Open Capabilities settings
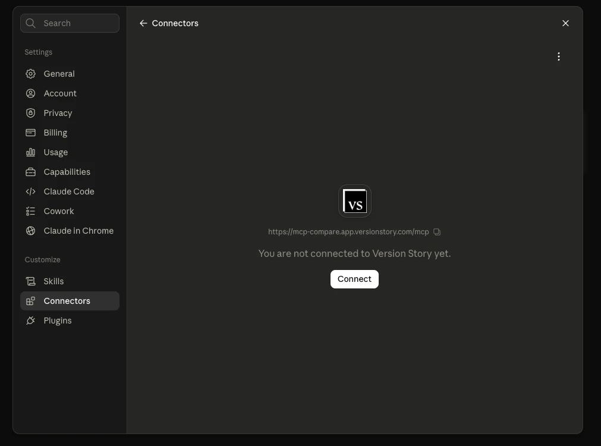The image size is (601, 446). pos(70,172)
